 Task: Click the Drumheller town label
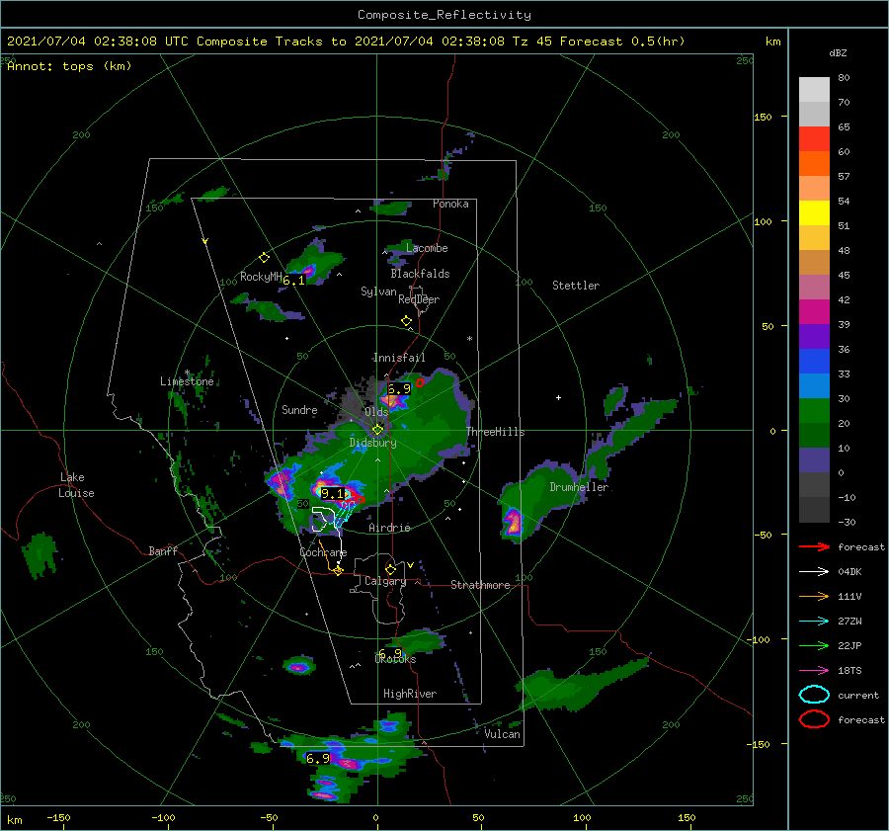click(x=579, y=487)
